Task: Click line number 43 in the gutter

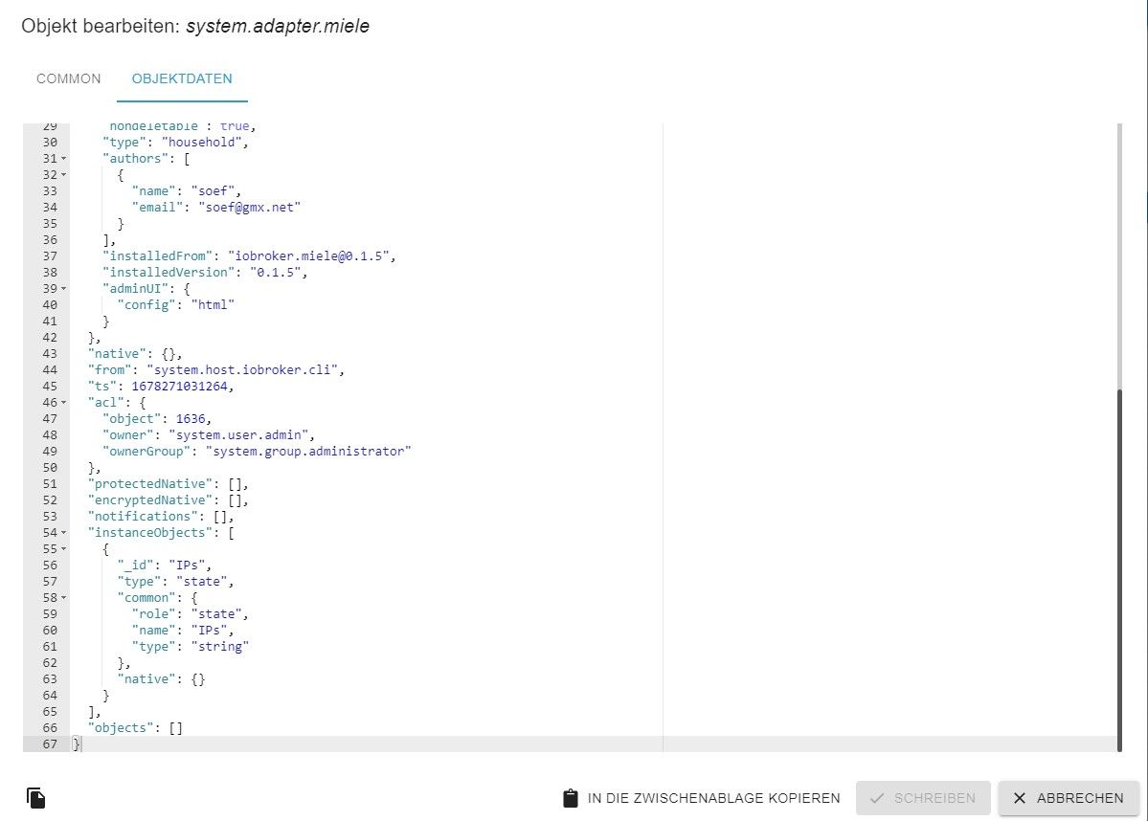Action: point(50,353)
